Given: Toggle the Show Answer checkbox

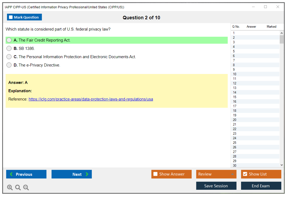Looking at the screenshot, I should (x=156, y=174).
